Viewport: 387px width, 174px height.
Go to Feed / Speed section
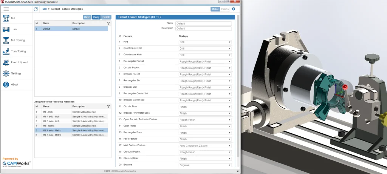coord(6,62)
